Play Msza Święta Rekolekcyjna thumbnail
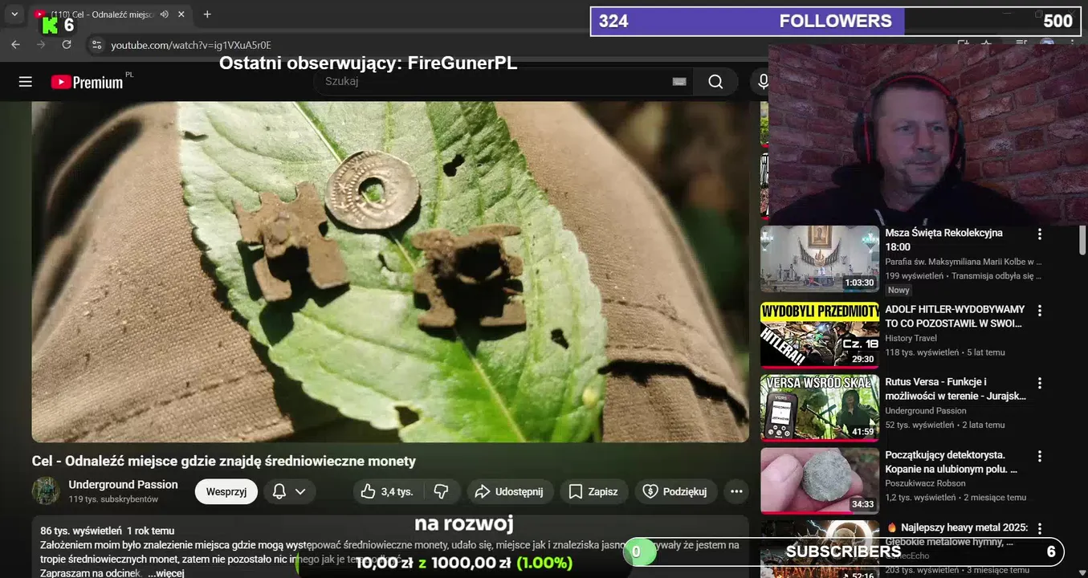1088x578 pixels. [x=820, y=259]
